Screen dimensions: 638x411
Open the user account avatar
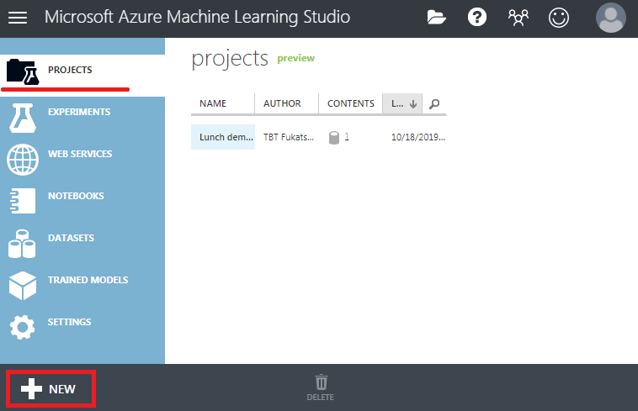pos(611,18)
